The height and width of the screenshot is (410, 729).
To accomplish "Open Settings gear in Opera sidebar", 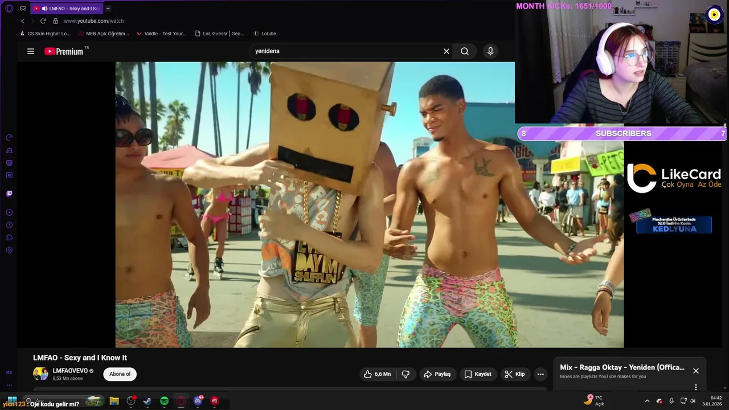I will (x=9, y=250).
